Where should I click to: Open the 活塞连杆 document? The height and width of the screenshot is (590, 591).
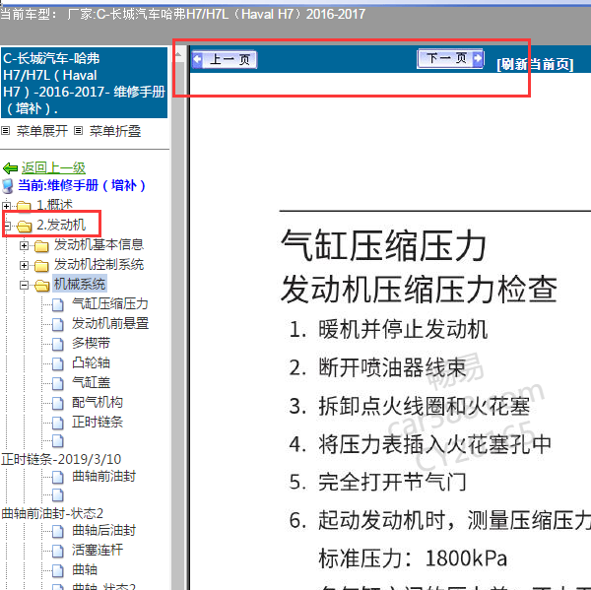pos(98,550)
